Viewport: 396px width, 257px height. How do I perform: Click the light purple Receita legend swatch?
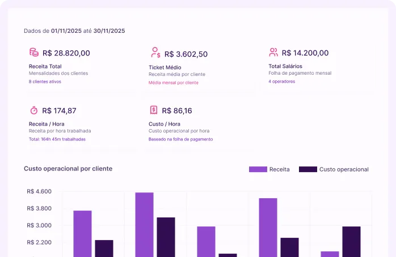point(258,169)
